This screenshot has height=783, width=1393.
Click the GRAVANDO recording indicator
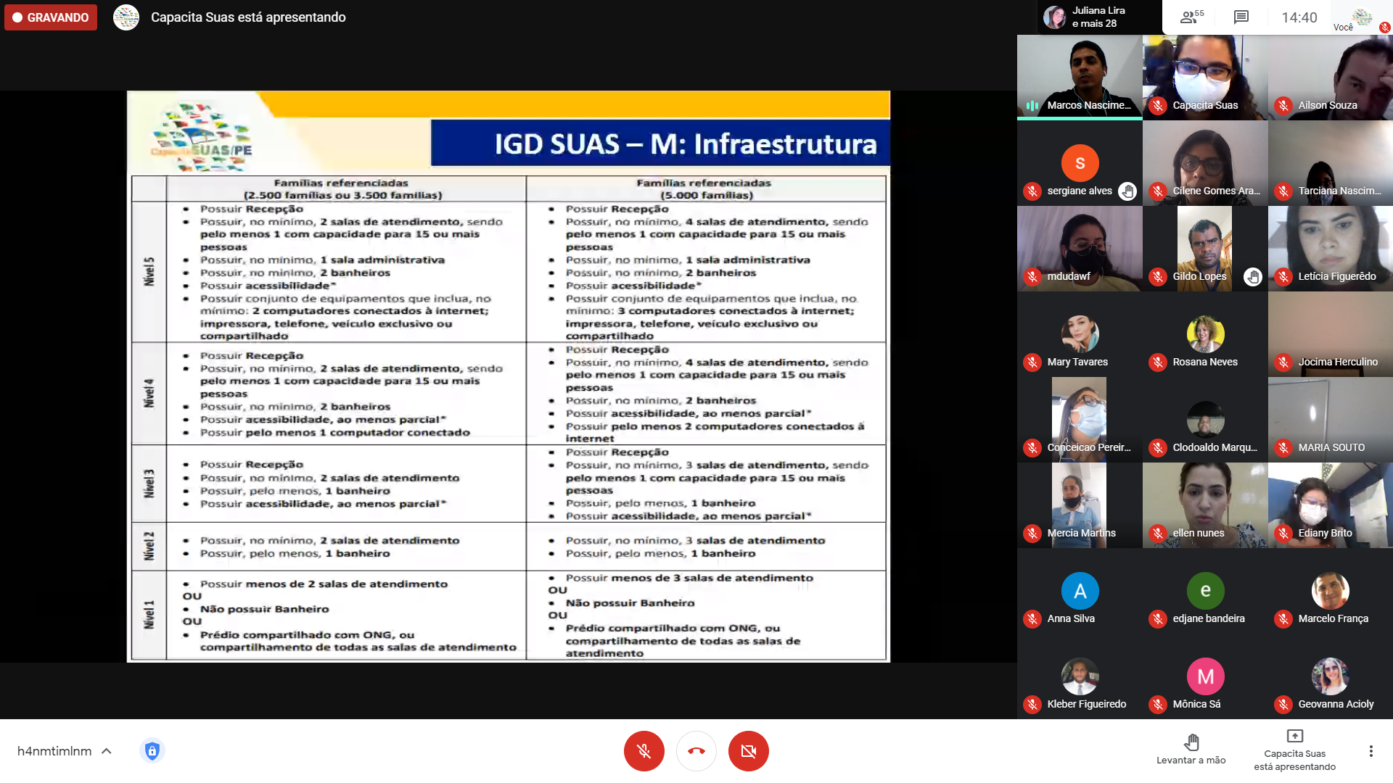(51, 17)
